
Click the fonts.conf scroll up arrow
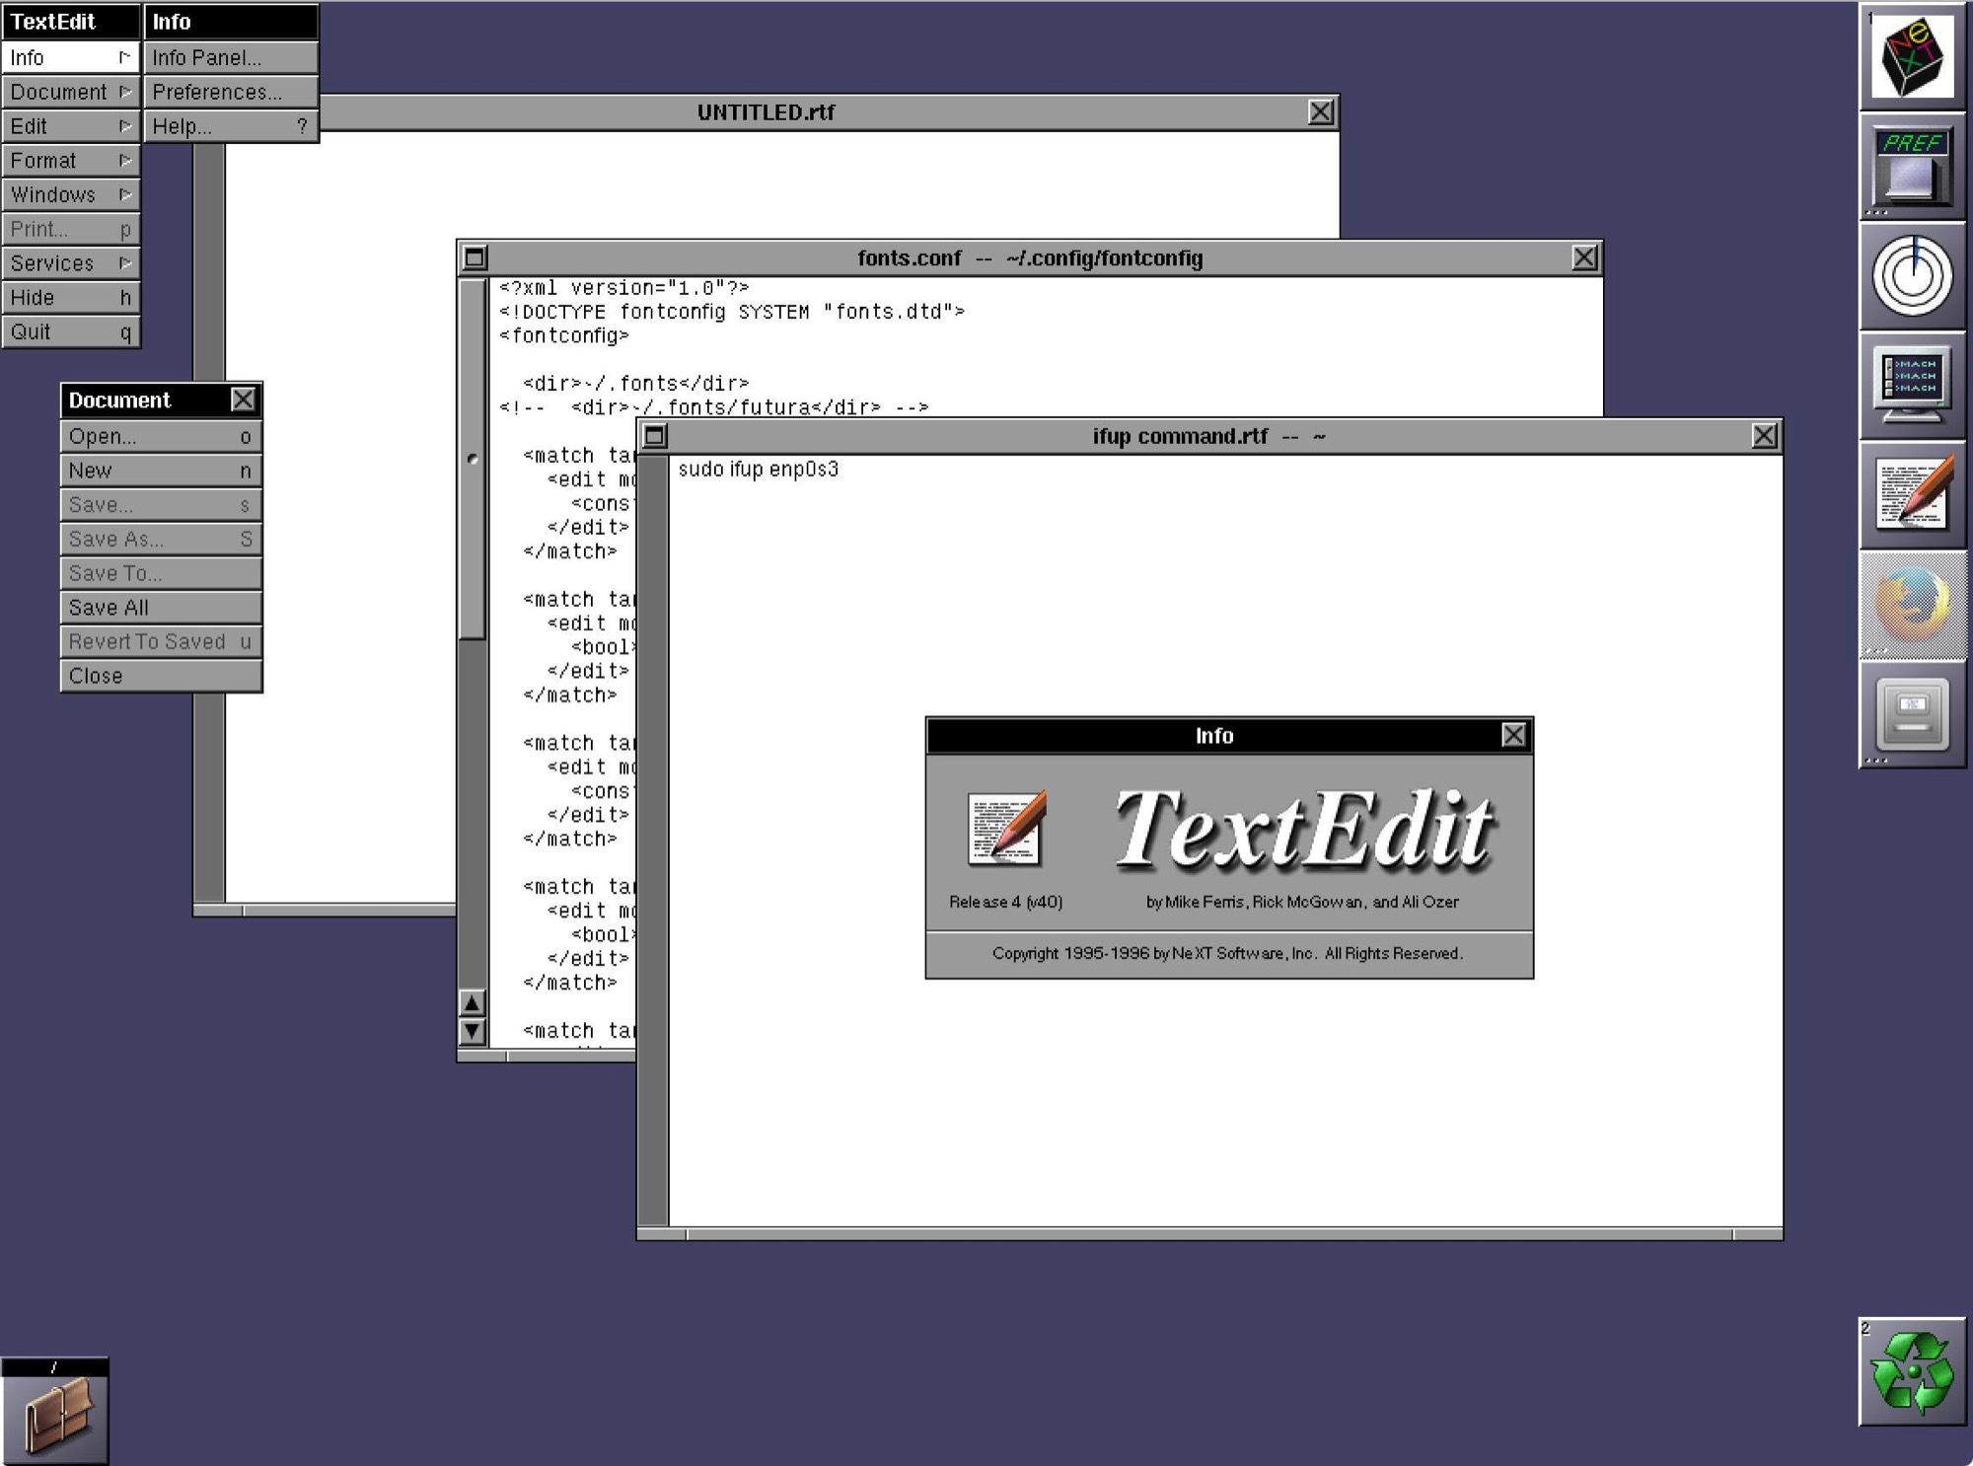coord(473,1003)
